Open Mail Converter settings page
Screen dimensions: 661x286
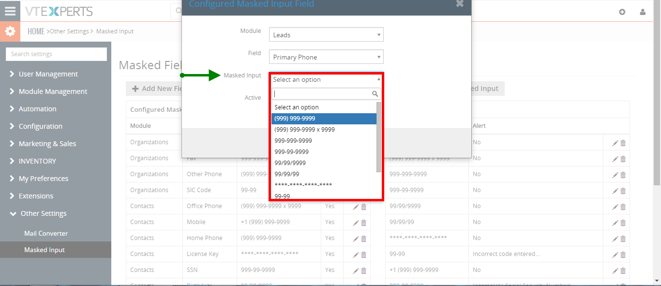[46, 233]
